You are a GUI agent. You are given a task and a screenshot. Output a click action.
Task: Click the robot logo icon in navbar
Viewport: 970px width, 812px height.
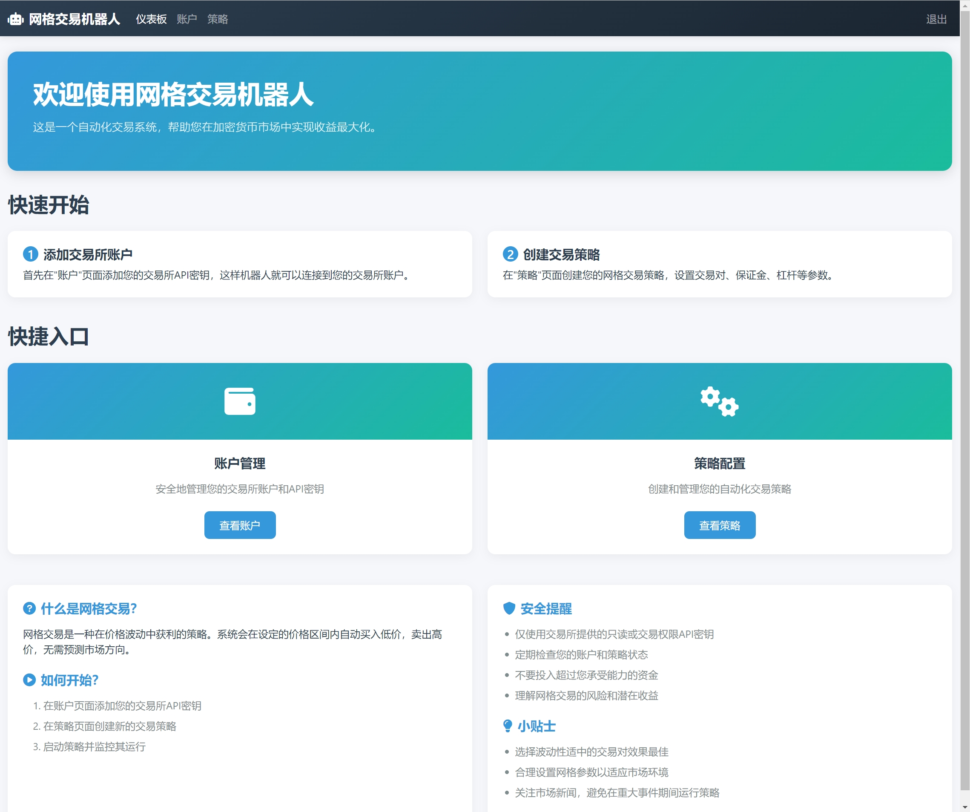(x=16, y=19)
